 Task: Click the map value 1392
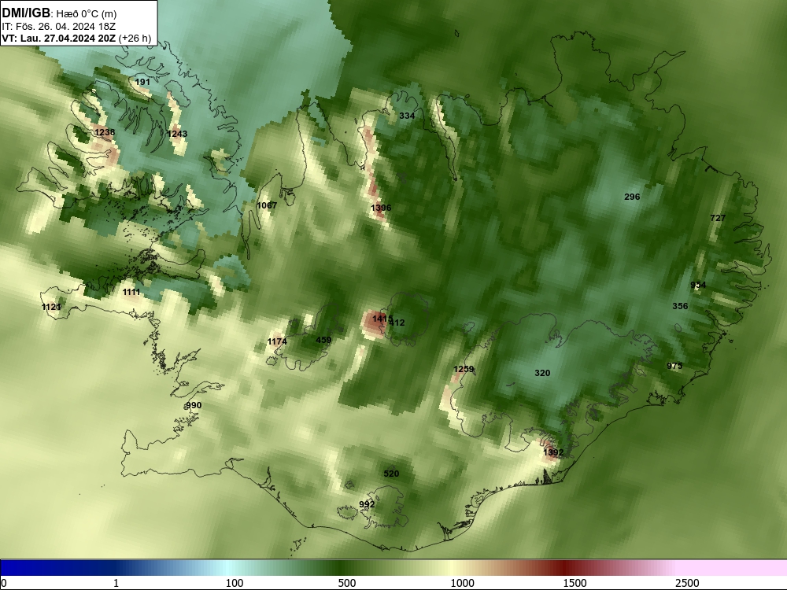(x=553, y=452)
